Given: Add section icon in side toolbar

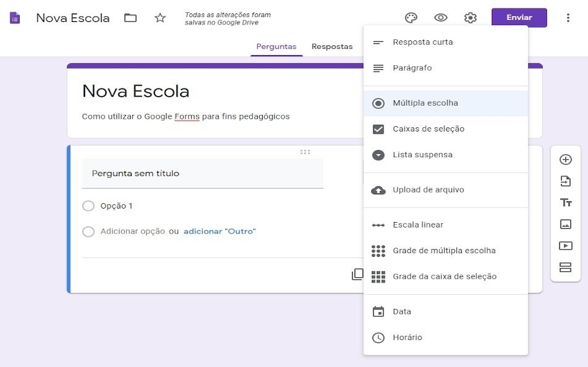Looking at the screenshot, I should 565,267.
